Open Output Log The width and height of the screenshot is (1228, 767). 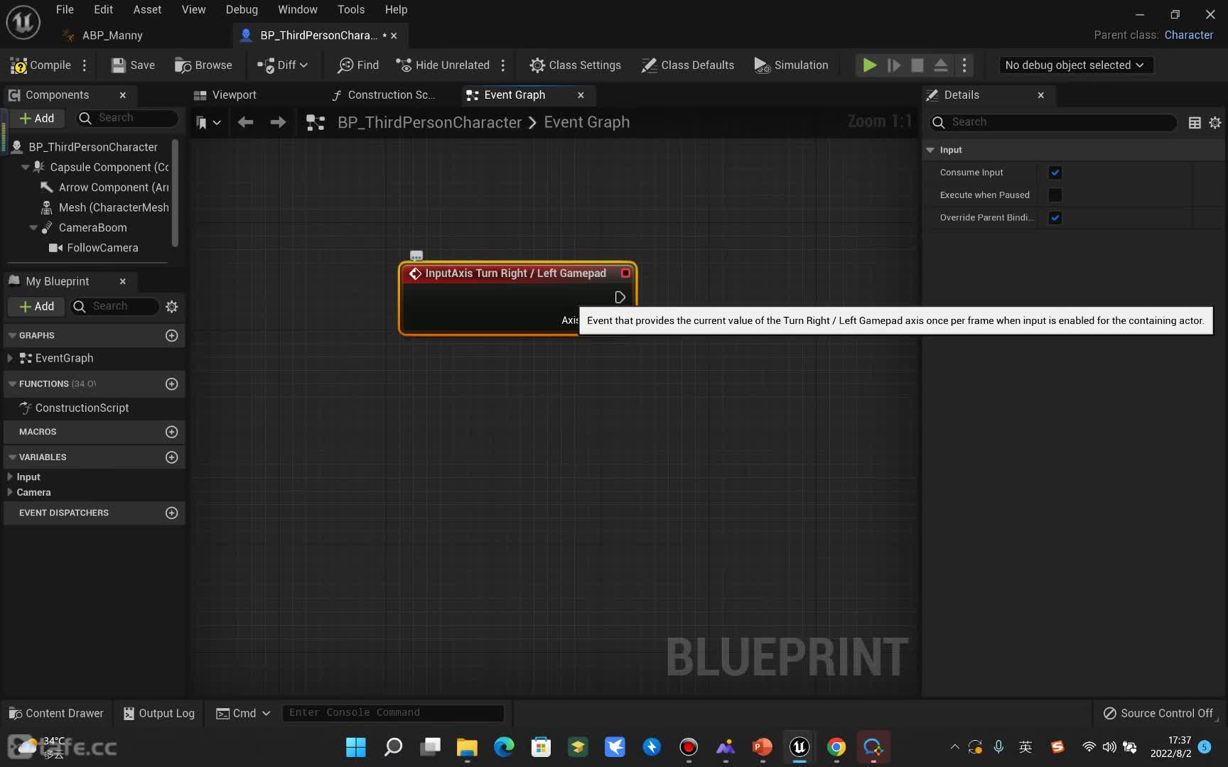click(x=159, y=713)
